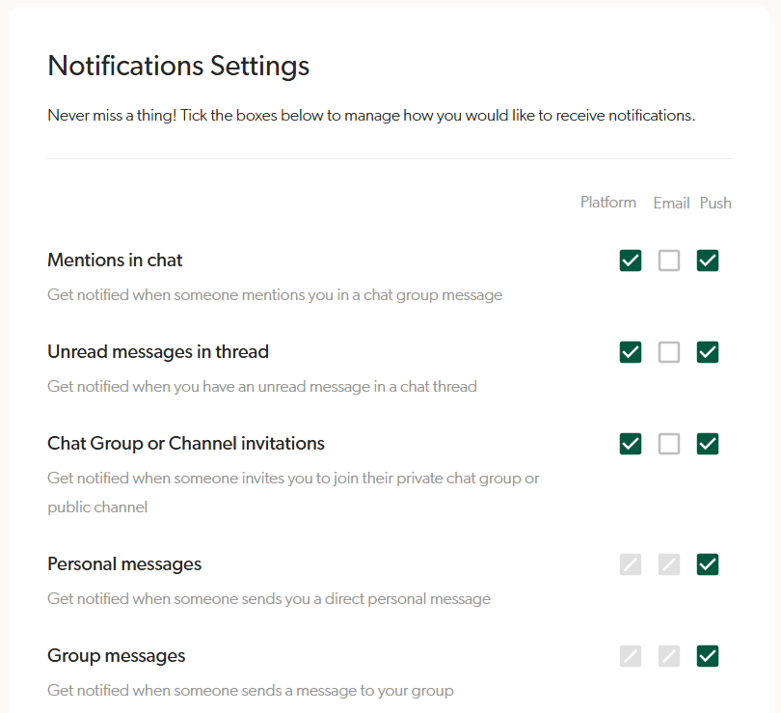Disable Platform notifications for Mentions in chat

coord(631,261)
